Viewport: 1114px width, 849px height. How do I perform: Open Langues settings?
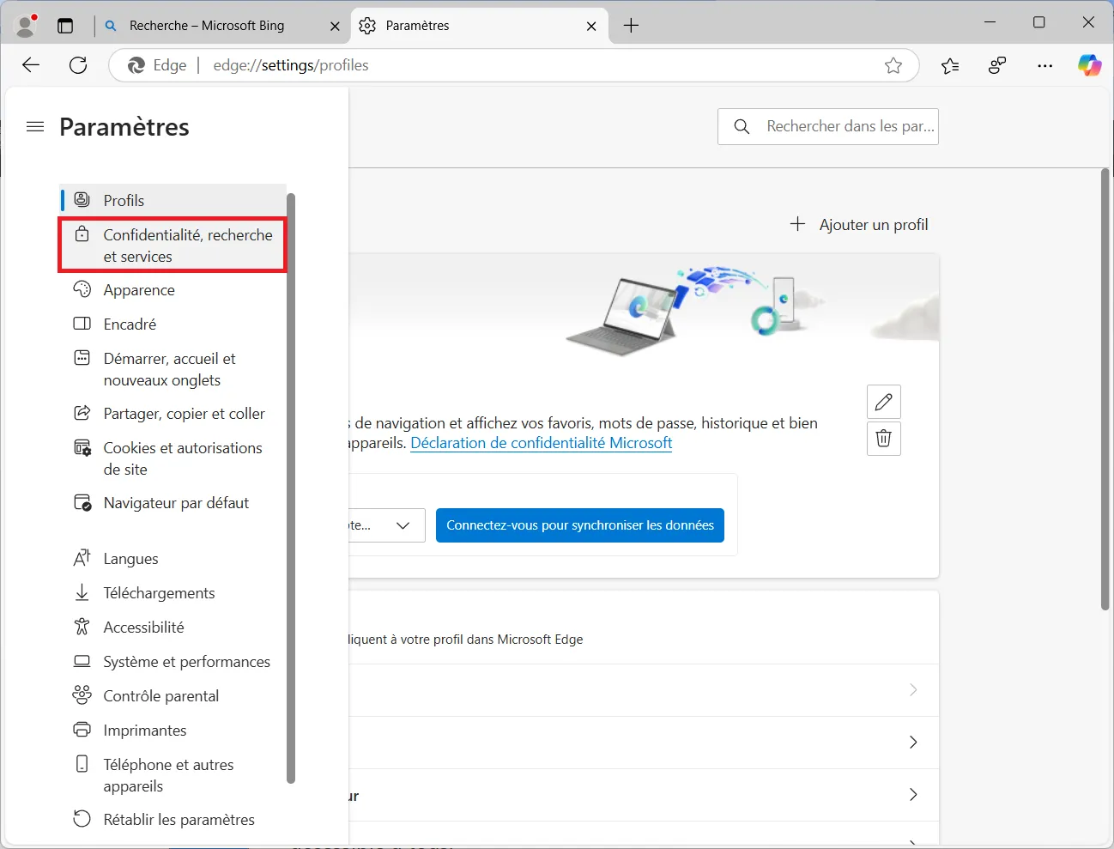173,559
